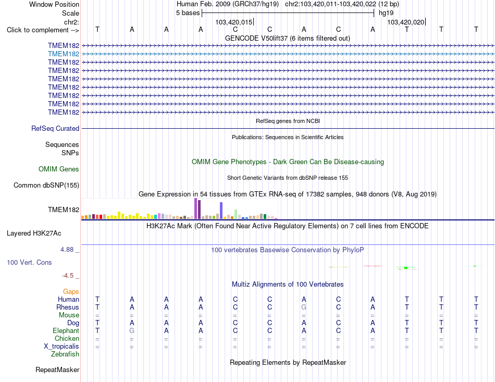Select the Rhesus alignment row label
This screenshot has width=495, height=382.
68,307
